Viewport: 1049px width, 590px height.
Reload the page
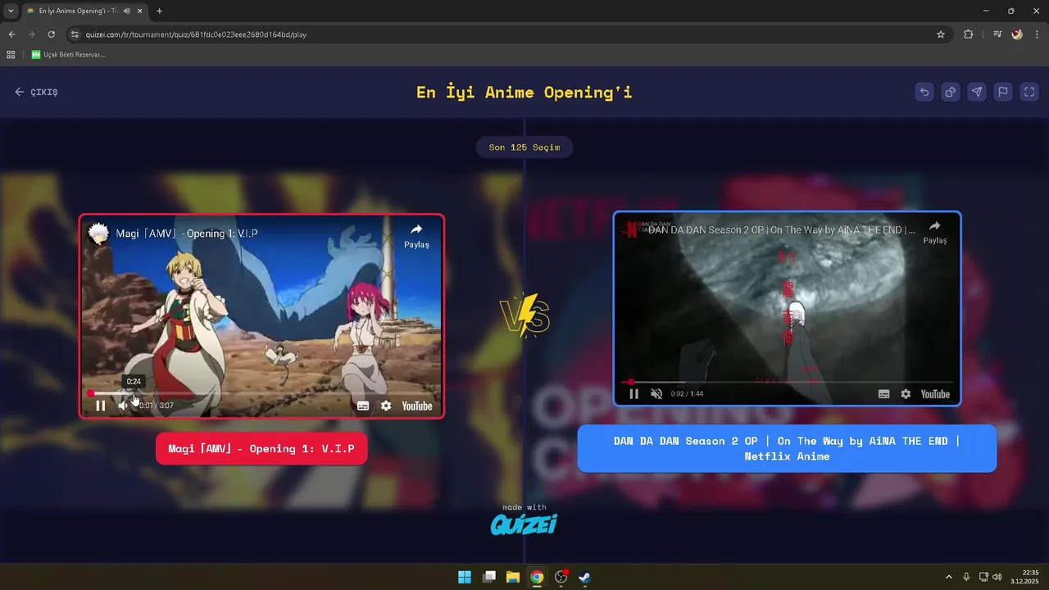click(51, 34)
